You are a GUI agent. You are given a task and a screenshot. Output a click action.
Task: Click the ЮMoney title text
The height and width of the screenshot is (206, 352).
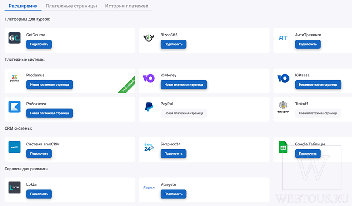(169, 75)
